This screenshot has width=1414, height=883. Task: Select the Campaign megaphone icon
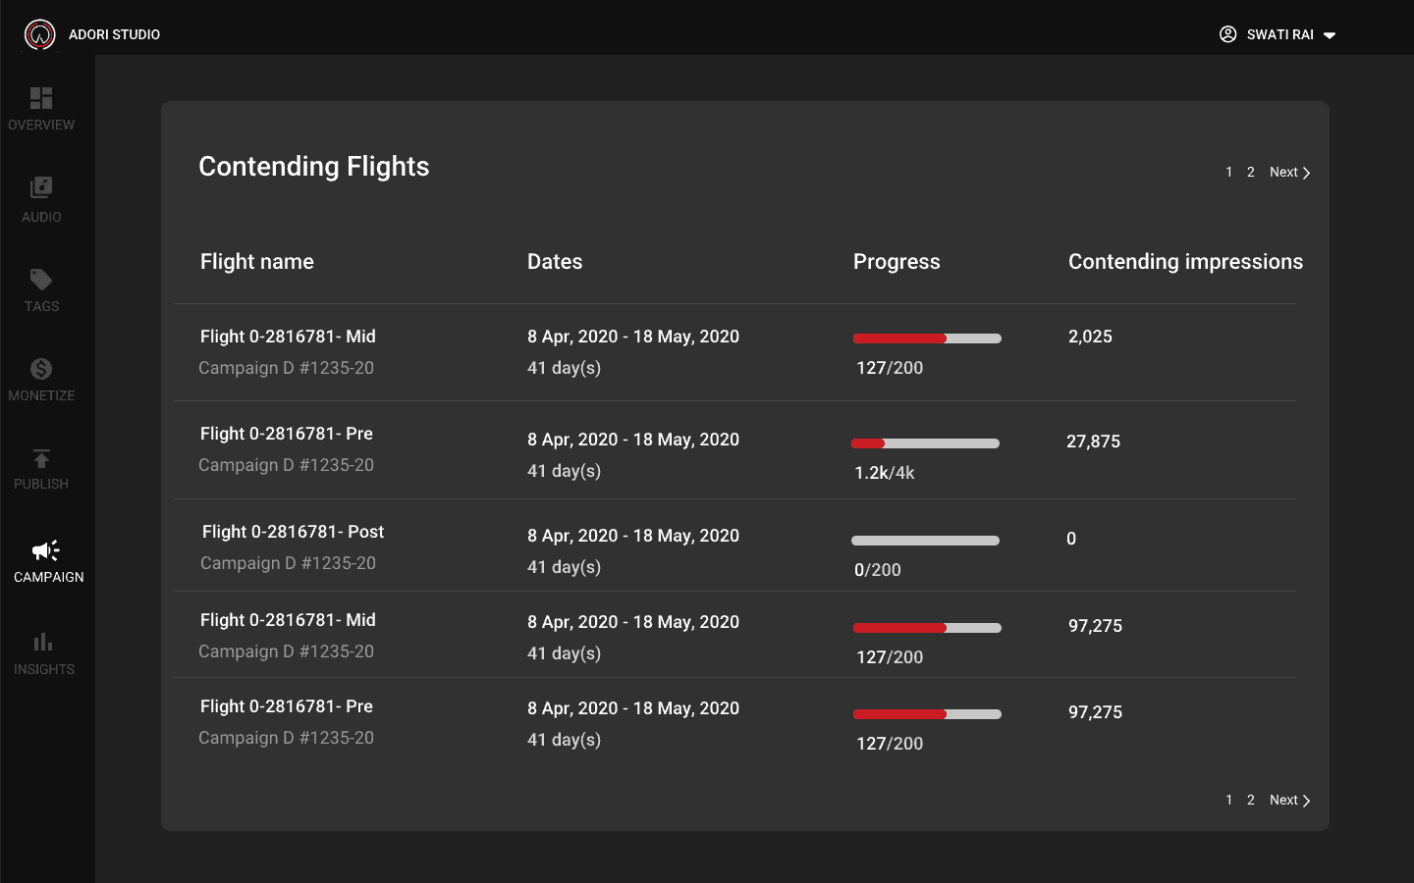point(46,550)
